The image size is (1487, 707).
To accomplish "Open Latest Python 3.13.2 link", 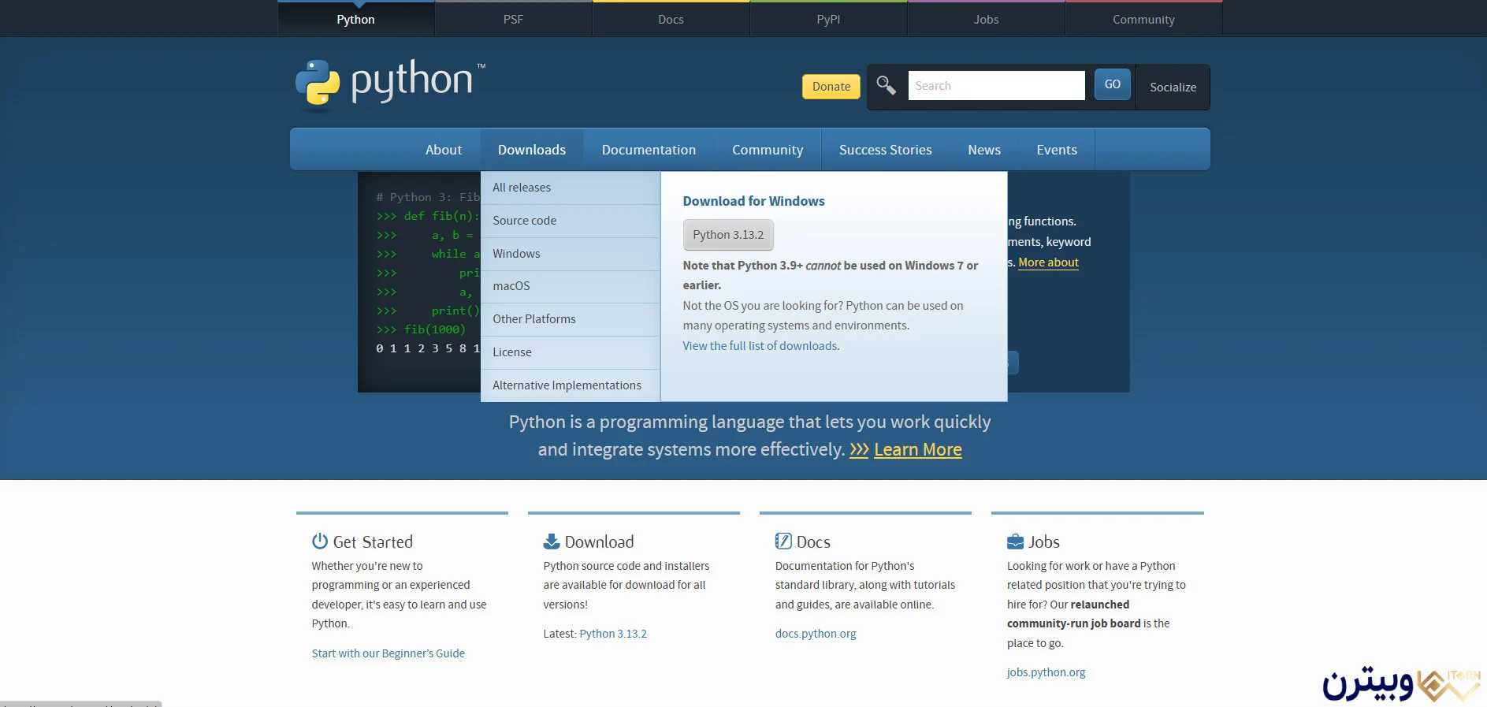I will point(613,634).
